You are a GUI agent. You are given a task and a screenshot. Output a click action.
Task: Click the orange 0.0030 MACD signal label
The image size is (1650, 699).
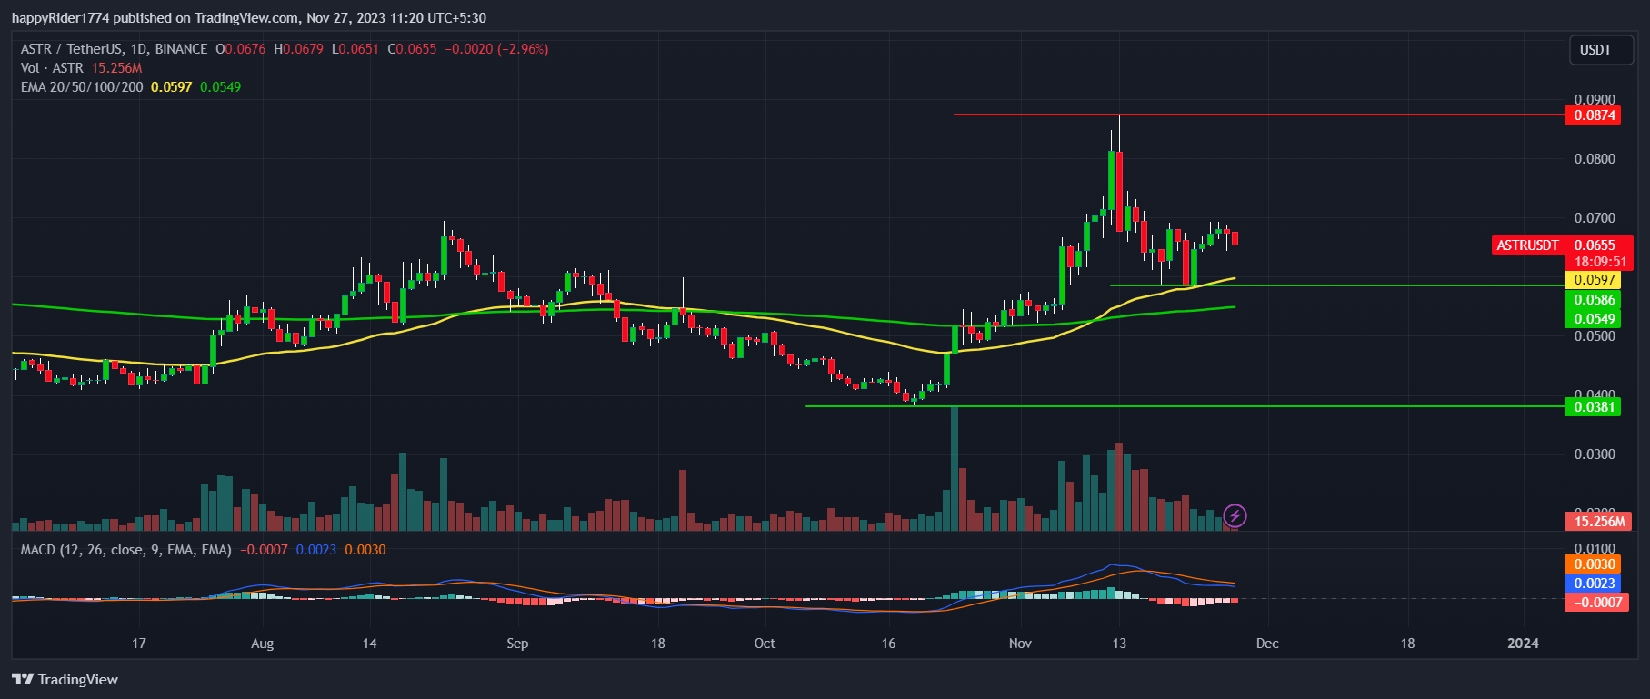pyautogui.click(x=1595, y=564)
